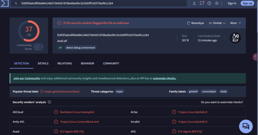Click Avast's ELF:Agent-AER [Trj] result

(72, 132)
